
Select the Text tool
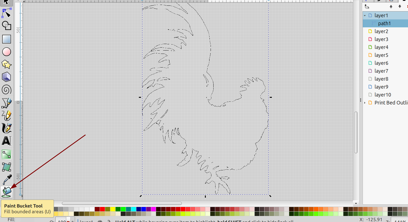pyautogui.click(x=6, y=141)
